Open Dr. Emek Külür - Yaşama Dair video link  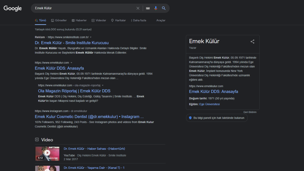click(x=94, y=168)
